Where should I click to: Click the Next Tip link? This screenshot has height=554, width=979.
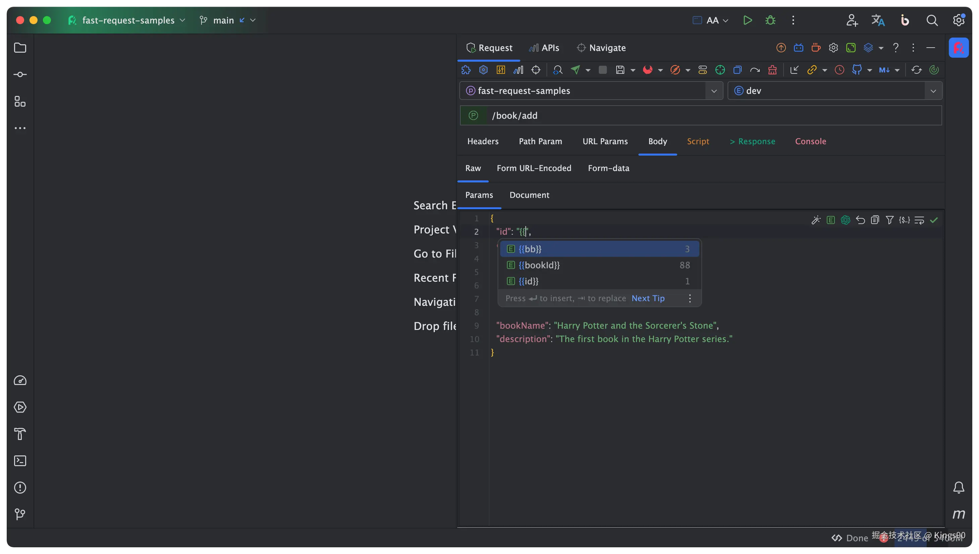click(x=648, y=298)
